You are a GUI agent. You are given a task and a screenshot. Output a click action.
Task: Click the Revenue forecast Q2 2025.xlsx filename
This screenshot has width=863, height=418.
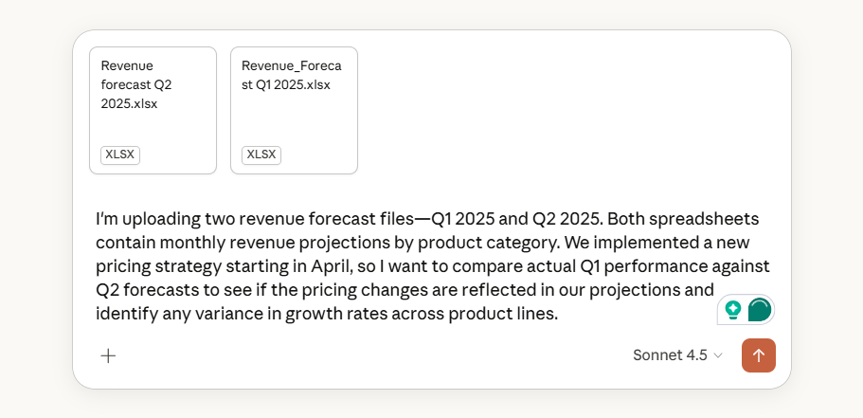tap(136, 84)
